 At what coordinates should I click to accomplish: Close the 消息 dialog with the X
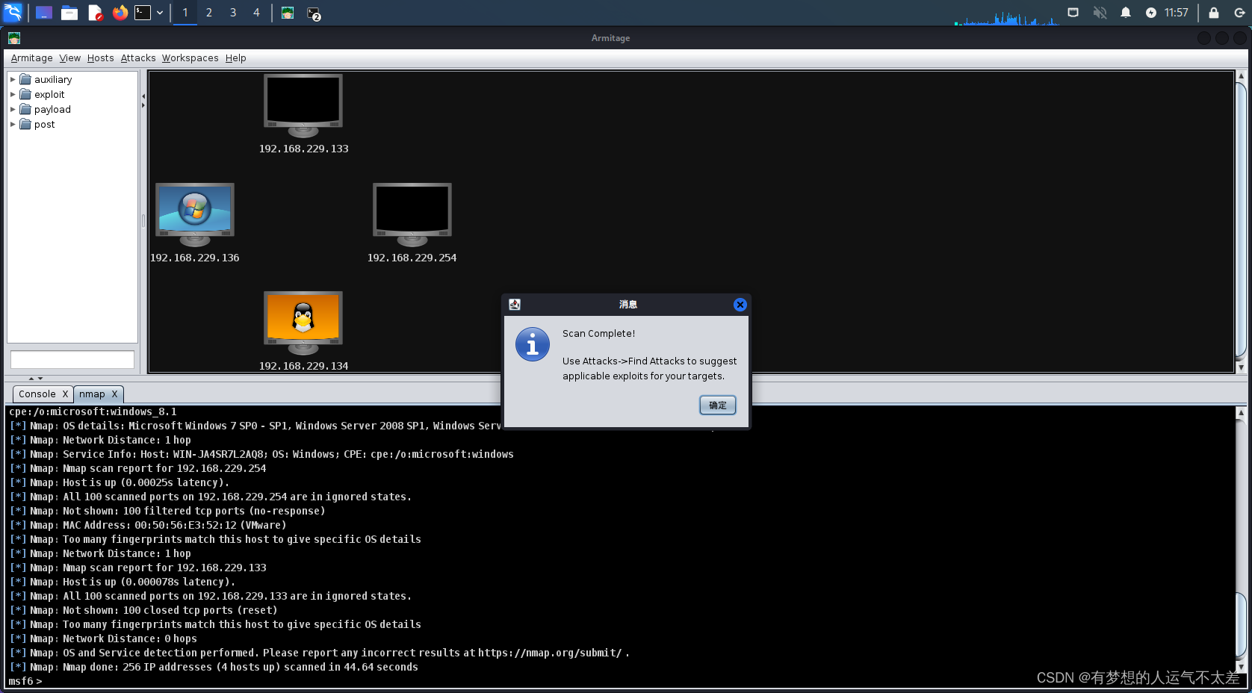click(740, 305)
